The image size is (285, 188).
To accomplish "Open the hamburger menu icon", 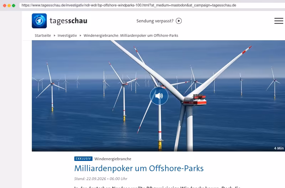I will [279, 21].
